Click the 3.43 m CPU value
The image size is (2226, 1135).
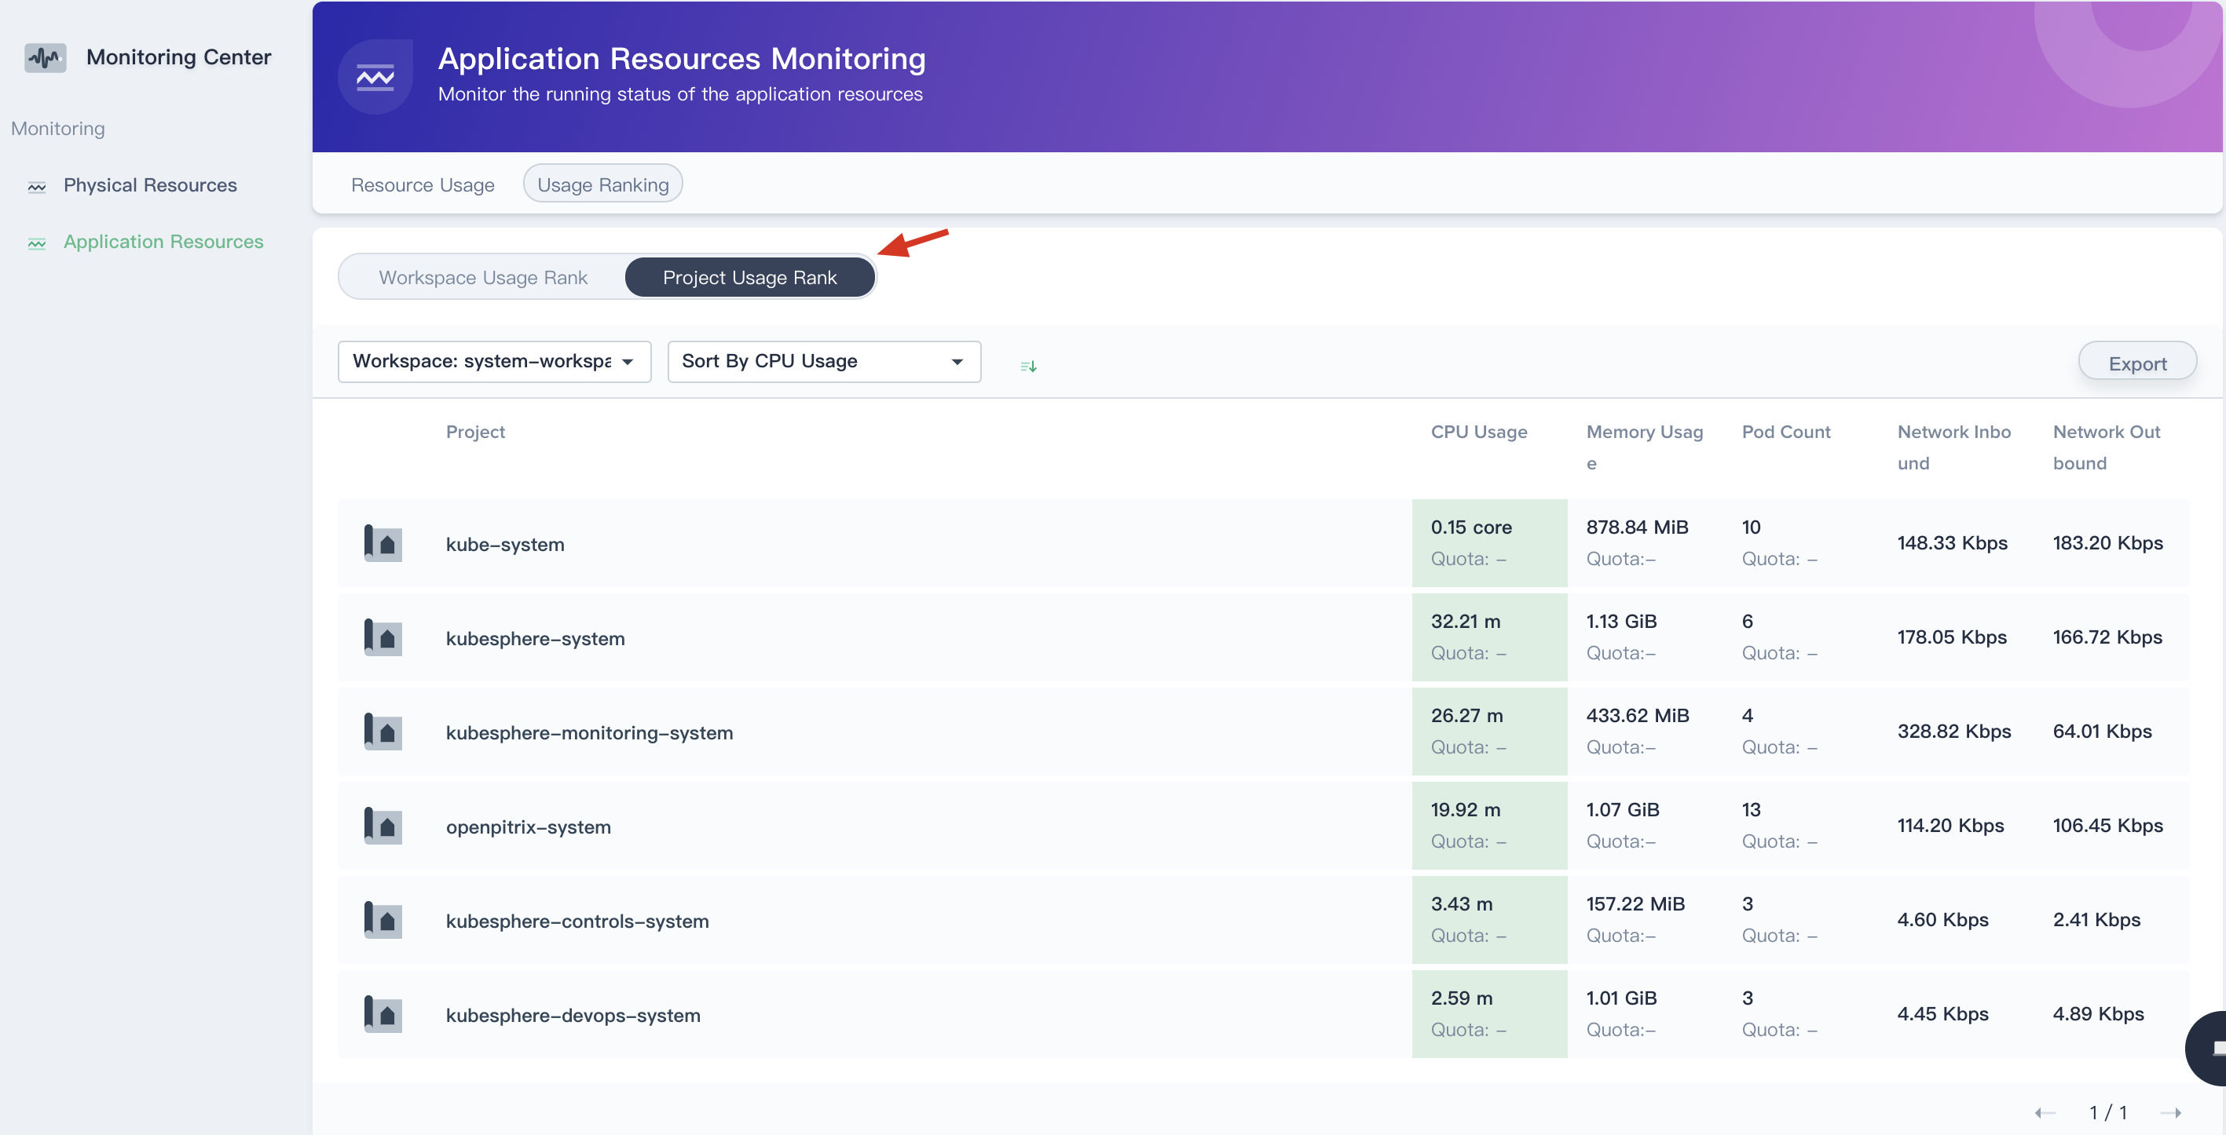1461,903
